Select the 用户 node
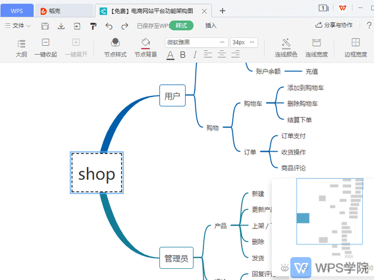 point(172,95)
